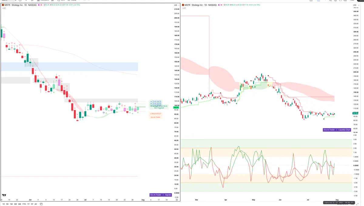The height and width of the screenshot is (206, 364).
Task: Click the 'Not Triggered' strength label
Action: (159, 108)
